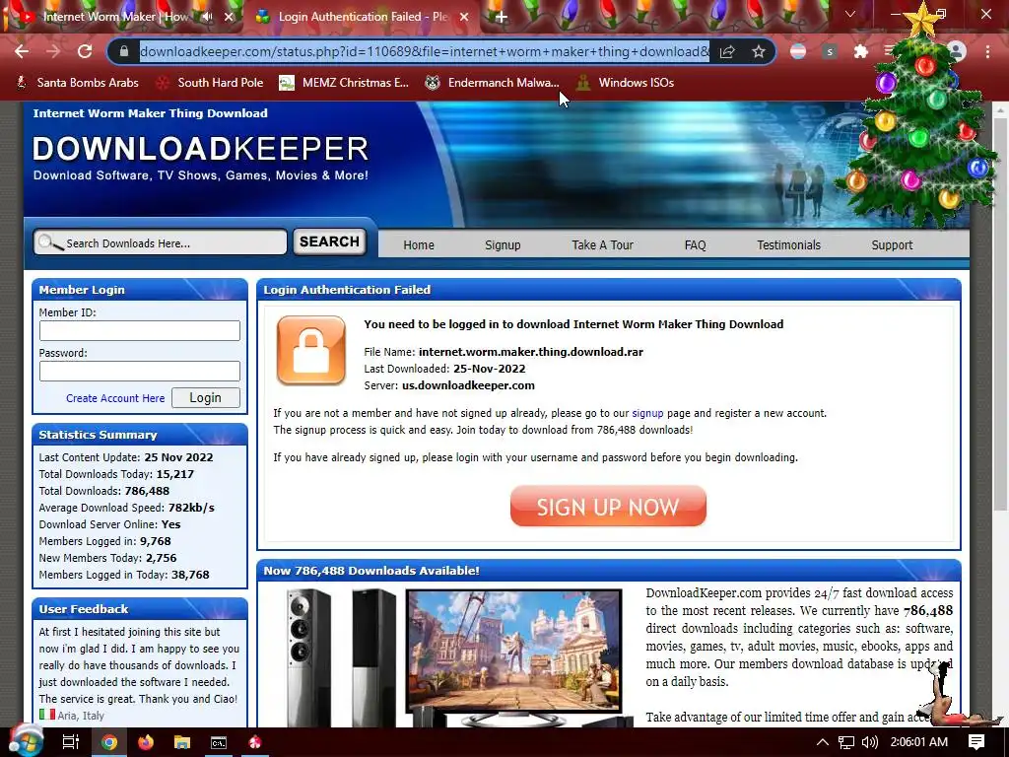This screenshot has height=757, width=1009.
Task: Click the Member ID input field
Action: [140, 330]
